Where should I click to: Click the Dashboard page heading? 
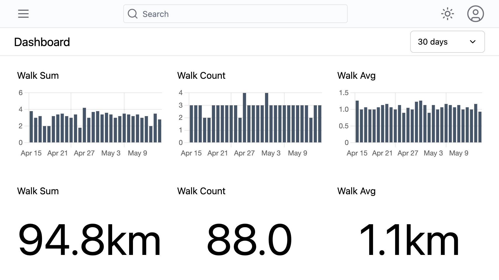click(42, 42)
